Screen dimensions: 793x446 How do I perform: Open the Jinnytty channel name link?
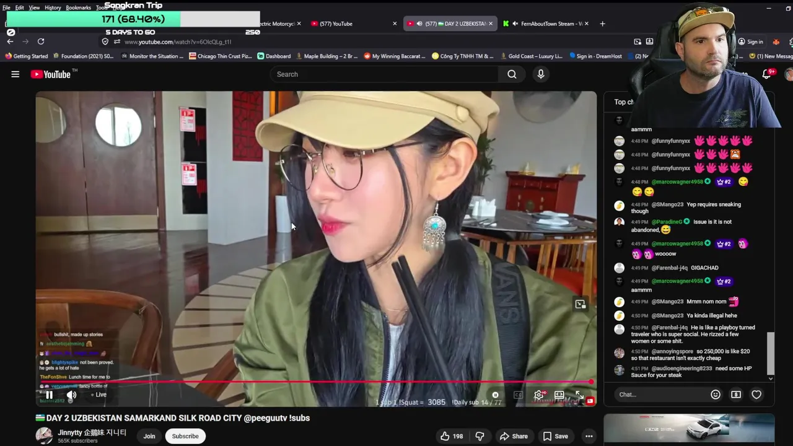(92, 432)
